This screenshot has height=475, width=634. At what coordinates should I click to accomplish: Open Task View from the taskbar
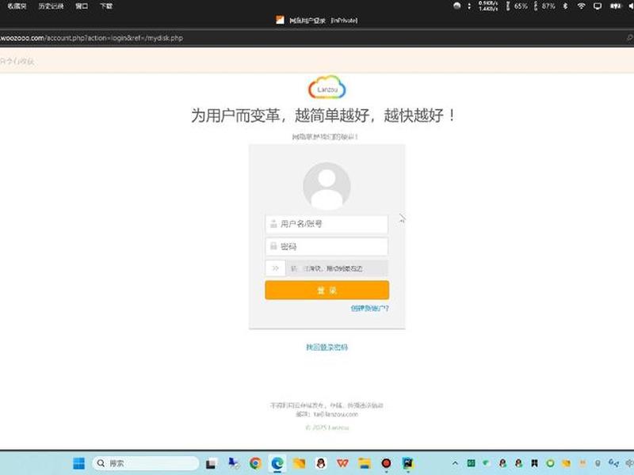click(x=211, y=464)
